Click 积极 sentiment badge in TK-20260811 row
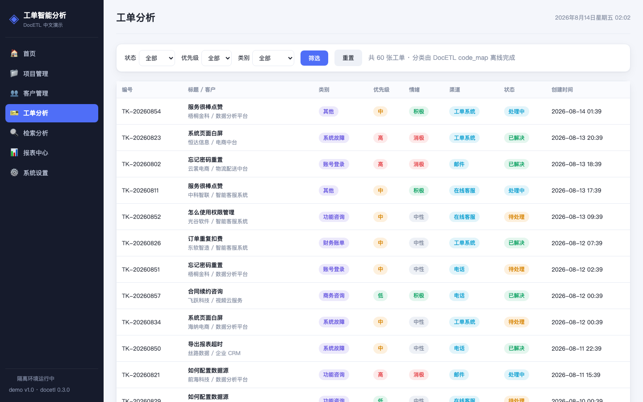This screenshot has height=402, width=643. coord(419,191)
